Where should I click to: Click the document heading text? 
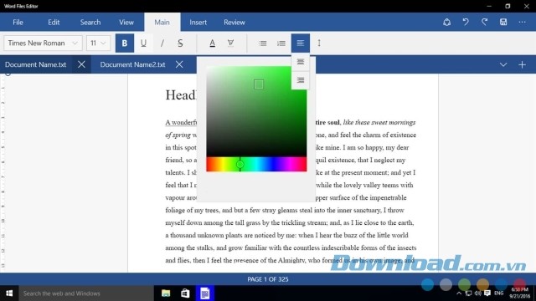(181, 95)
